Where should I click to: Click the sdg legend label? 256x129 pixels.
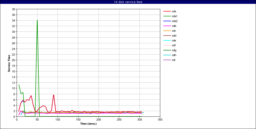(174, 50)
